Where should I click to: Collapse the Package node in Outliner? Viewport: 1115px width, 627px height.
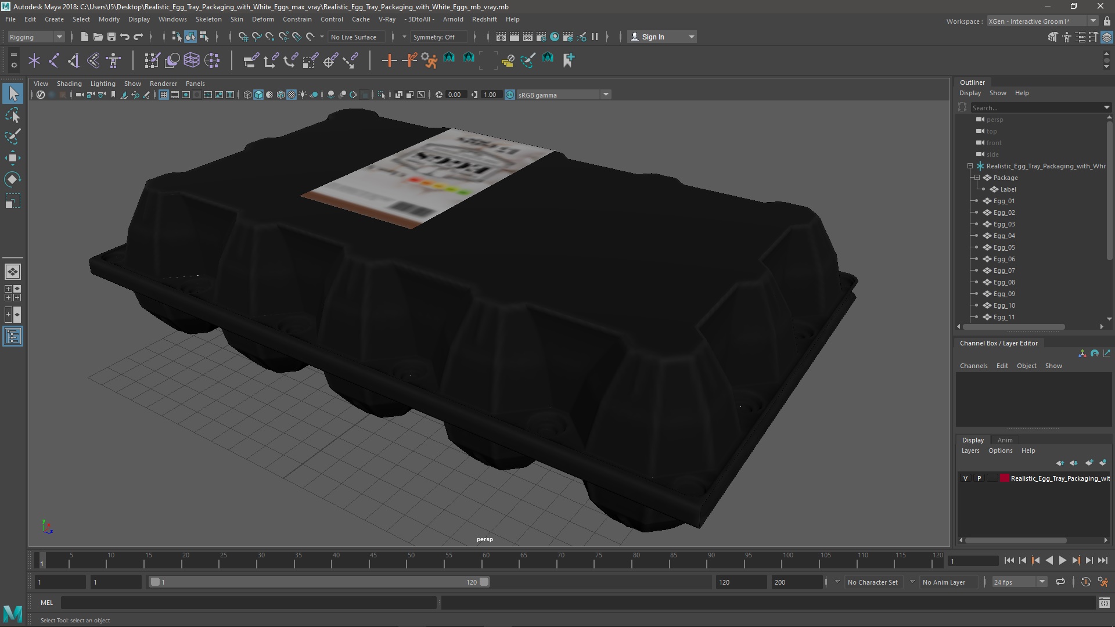pos(977,178)
